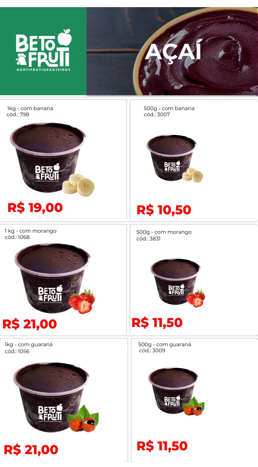Click the R$ 19,00 price

point(35,208)
